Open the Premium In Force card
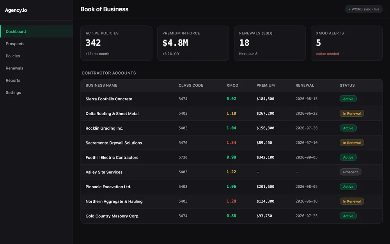 [193, 43]
